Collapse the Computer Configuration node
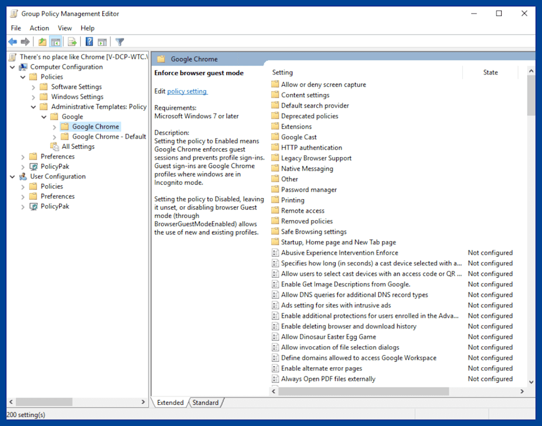This screenshot has width=542, height=426. [12, 66]
